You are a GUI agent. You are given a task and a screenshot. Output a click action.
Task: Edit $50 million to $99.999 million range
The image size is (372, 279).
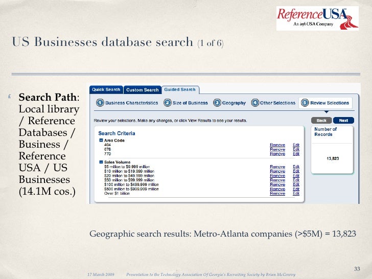click(x=296, y=180)
